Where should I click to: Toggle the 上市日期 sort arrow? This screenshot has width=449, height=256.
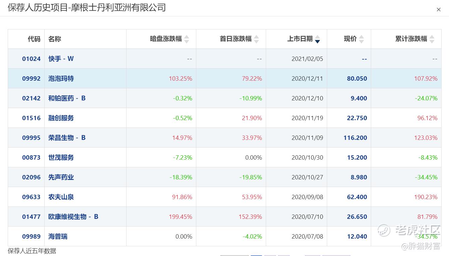pos(317,39)
